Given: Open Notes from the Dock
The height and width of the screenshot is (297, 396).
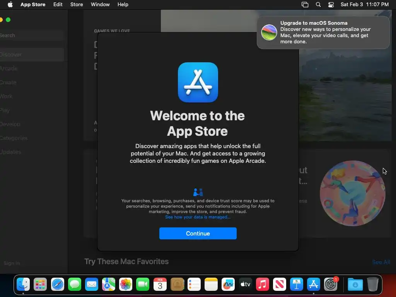Looking at the screenshot, I should point(211,284).
